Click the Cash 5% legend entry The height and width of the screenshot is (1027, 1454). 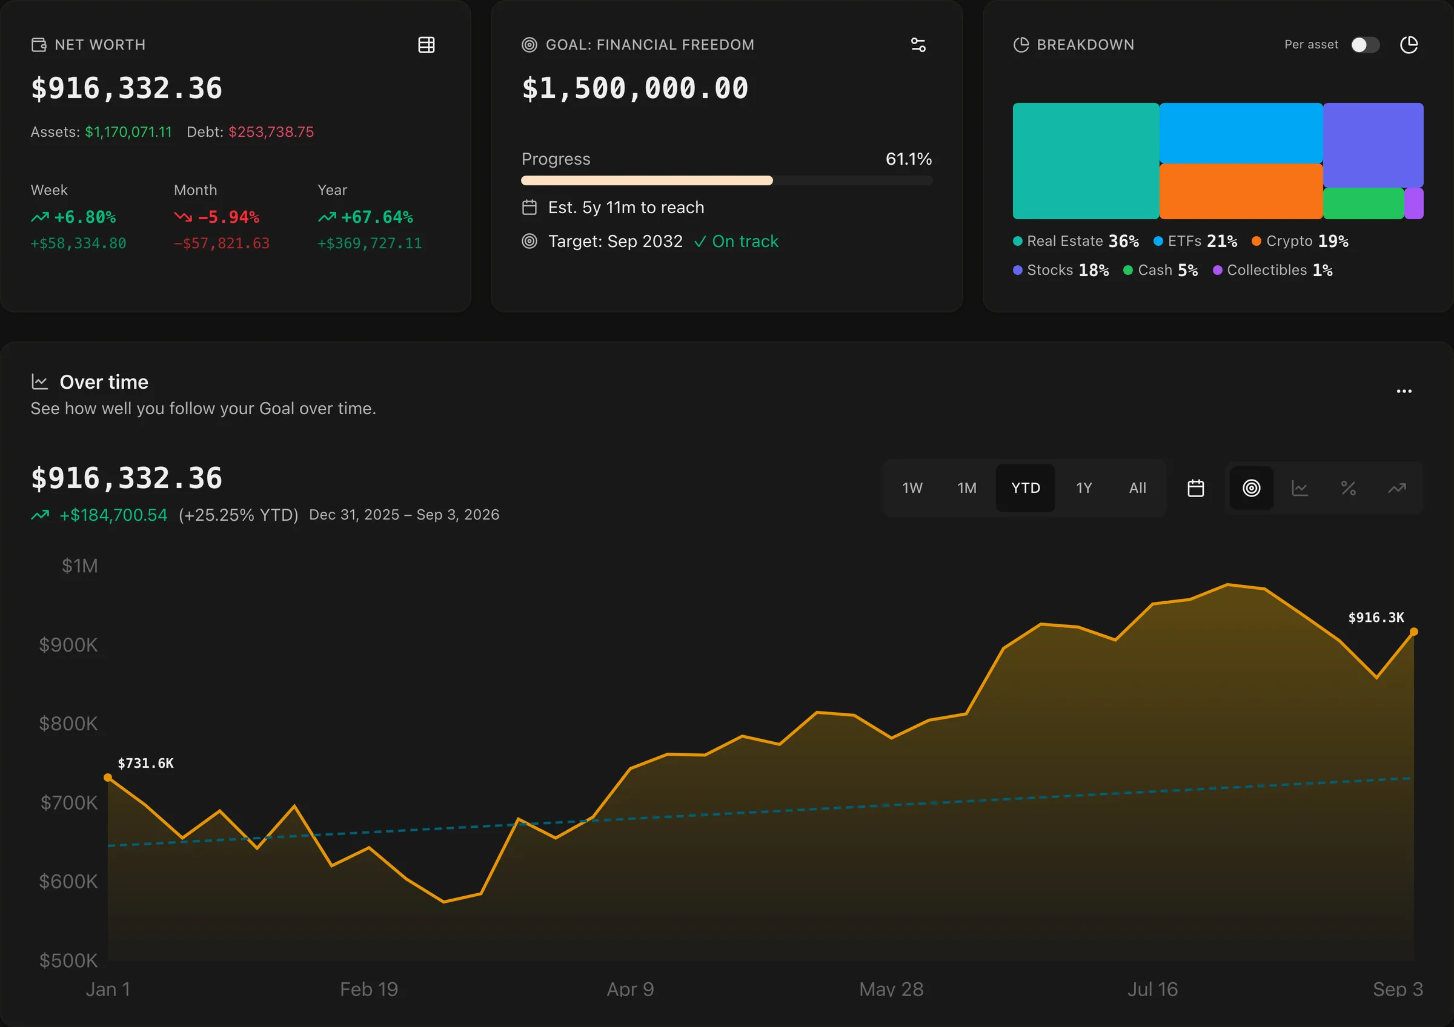coord(1160,270)
